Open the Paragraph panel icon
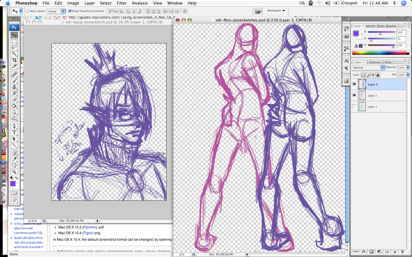The height and width of the screenshot is (257, 412). 346,68
